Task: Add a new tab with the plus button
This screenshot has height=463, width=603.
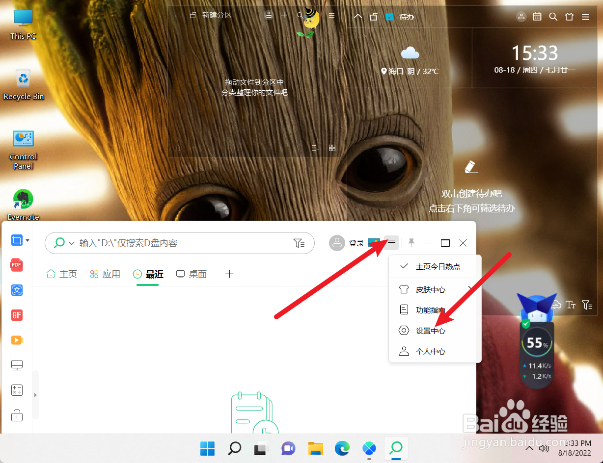Action: [x=229, y=274]
